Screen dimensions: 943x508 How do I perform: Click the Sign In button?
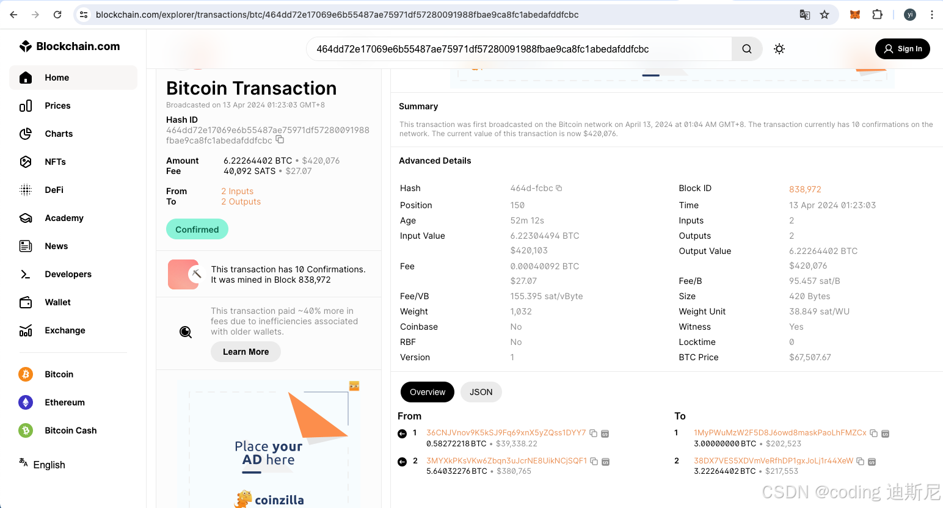[903, 49]
